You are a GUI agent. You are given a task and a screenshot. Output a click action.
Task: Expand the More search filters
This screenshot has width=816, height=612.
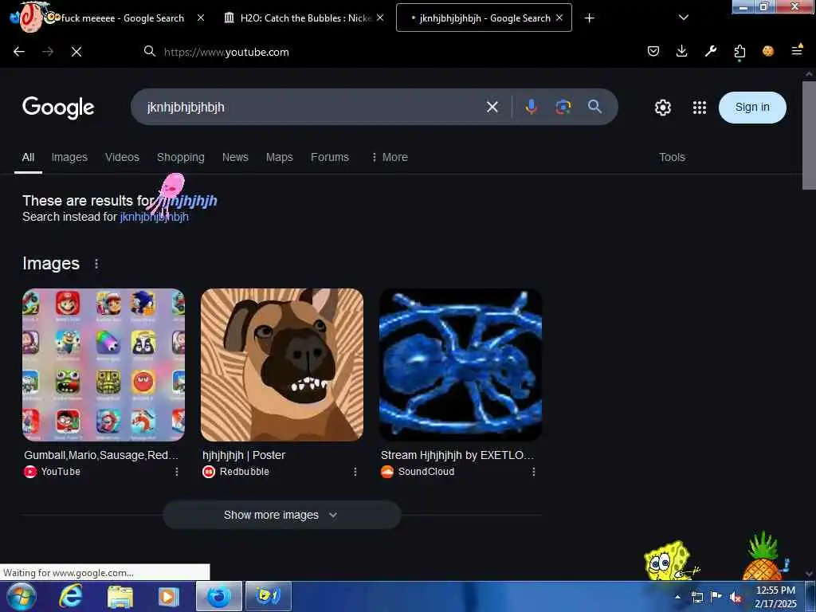pos(390,157)
